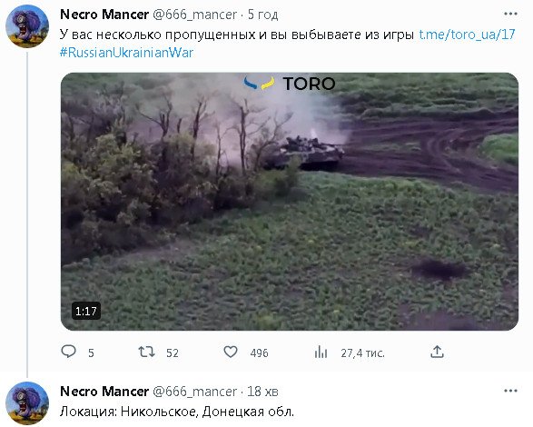
Task: Play the TORO tank video
Action: coord(290,202)
